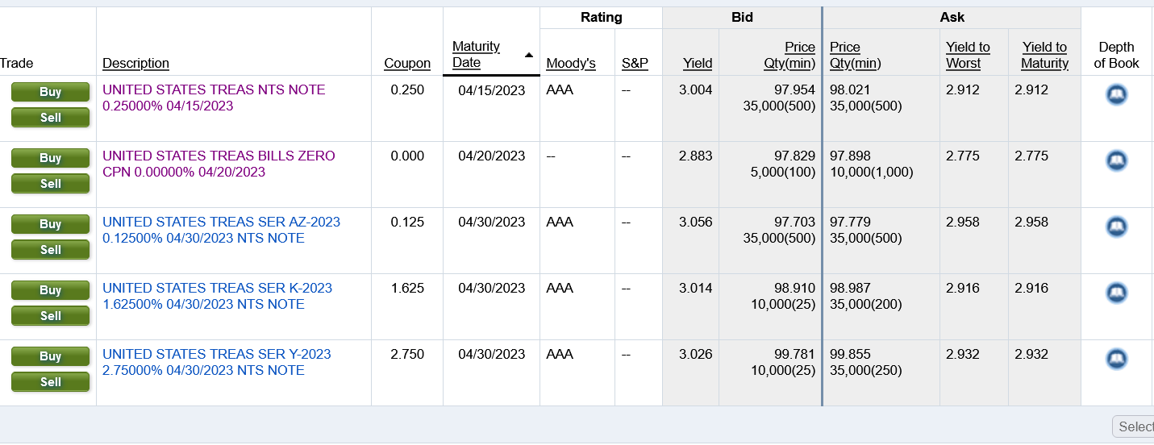Screen dimensions: 1154x445
Task: Sort by S&P rating header
Action: (635, 63)
